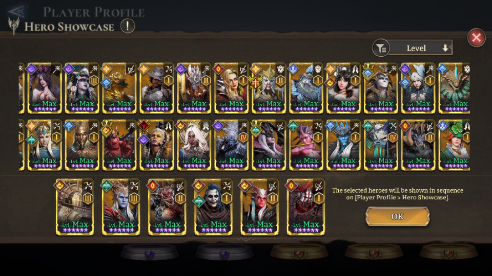Toggle the sort direction arrow next to Level
The width and height of the screenshot is (492, 276).
point(445,48)
